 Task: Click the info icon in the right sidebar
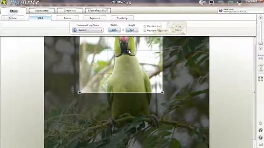click(x=260, y=137)
